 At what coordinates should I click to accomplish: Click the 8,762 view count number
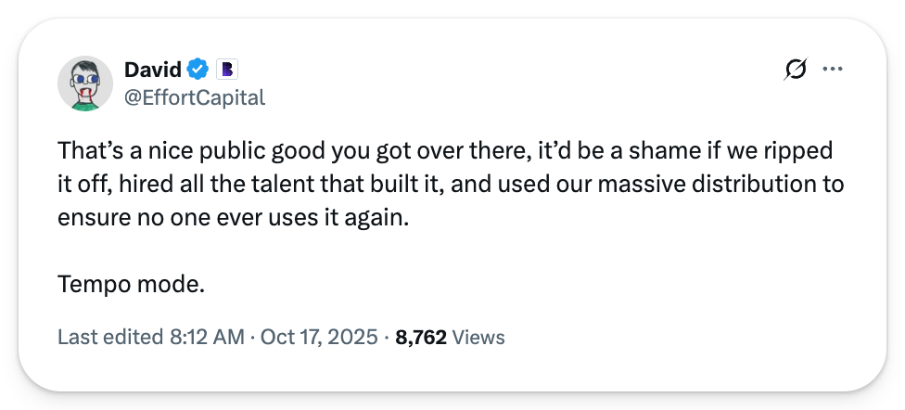click(x=421, y=337)
